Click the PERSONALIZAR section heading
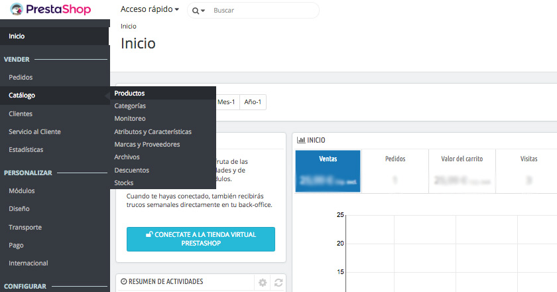Viewport: 557px width, 292px height. click(28, 173)
